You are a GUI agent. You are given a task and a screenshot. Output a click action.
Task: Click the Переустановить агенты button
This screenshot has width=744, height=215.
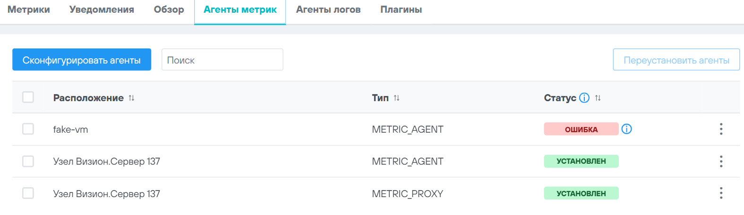(676, 60)
